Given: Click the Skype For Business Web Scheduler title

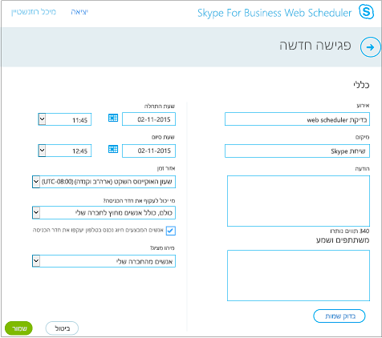Looking at the screenshot, I should (274, 13).
